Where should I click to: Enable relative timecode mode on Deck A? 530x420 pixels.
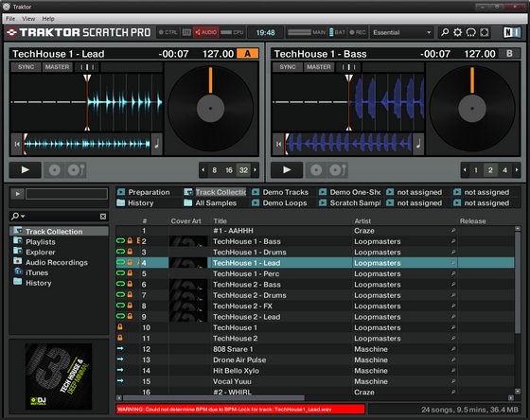77,170
